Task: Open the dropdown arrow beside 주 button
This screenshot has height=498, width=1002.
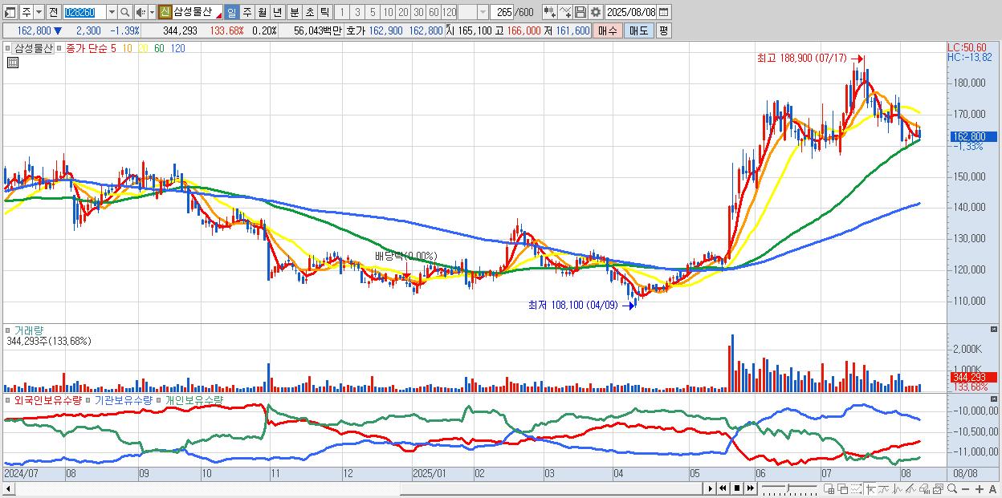Action: click(39, 12)
